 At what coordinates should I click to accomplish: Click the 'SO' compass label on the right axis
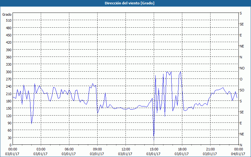point(242,90)
